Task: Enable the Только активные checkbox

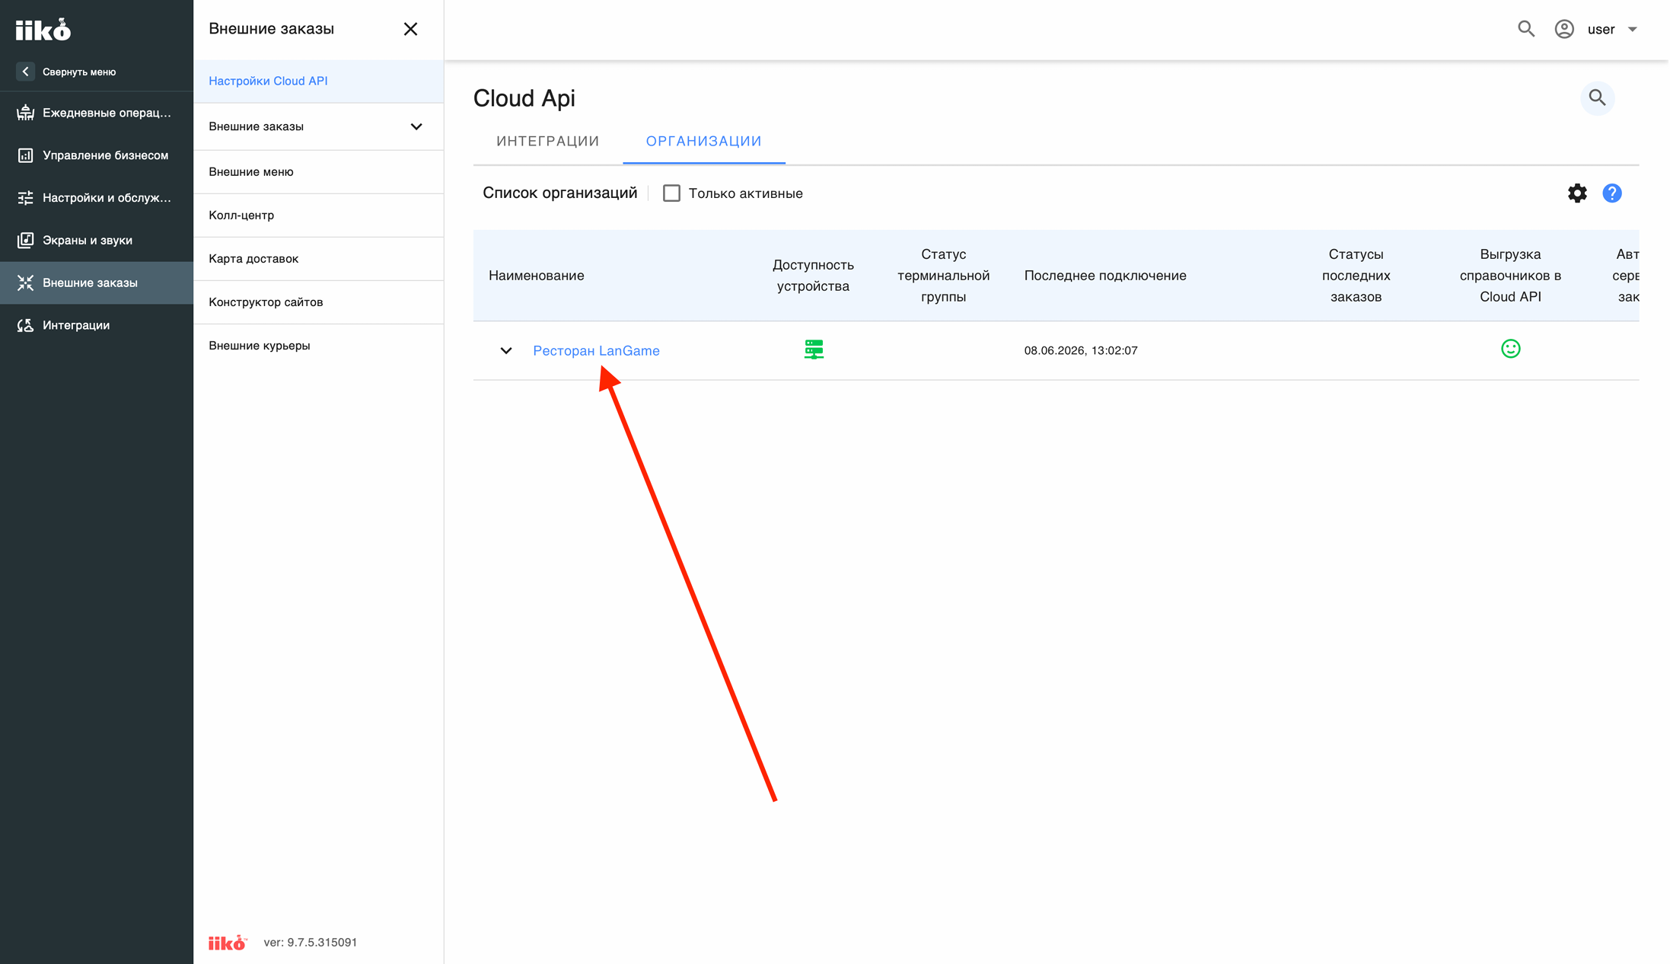Action: pos(671,193)
